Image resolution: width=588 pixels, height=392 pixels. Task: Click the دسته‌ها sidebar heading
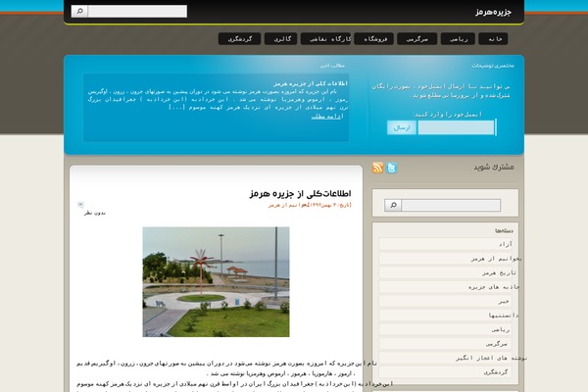click(x=504, y=230)
